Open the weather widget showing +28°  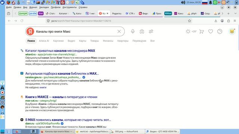click(191, 31)
